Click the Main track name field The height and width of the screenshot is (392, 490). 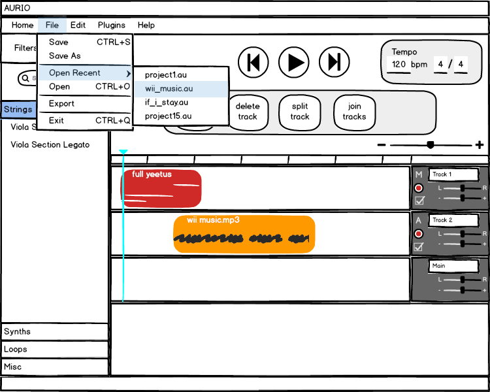pos(453,266)
